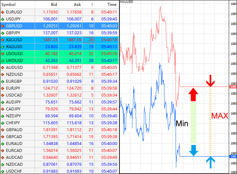Click the red ask price line marker
This screenshot has width=237, height=174.
point(233,87)
